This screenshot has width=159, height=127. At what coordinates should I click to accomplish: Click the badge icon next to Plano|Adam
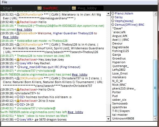tap(113, 13)
